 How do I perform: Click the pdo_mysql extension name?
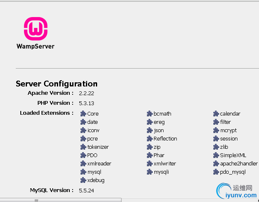[233, 172]
